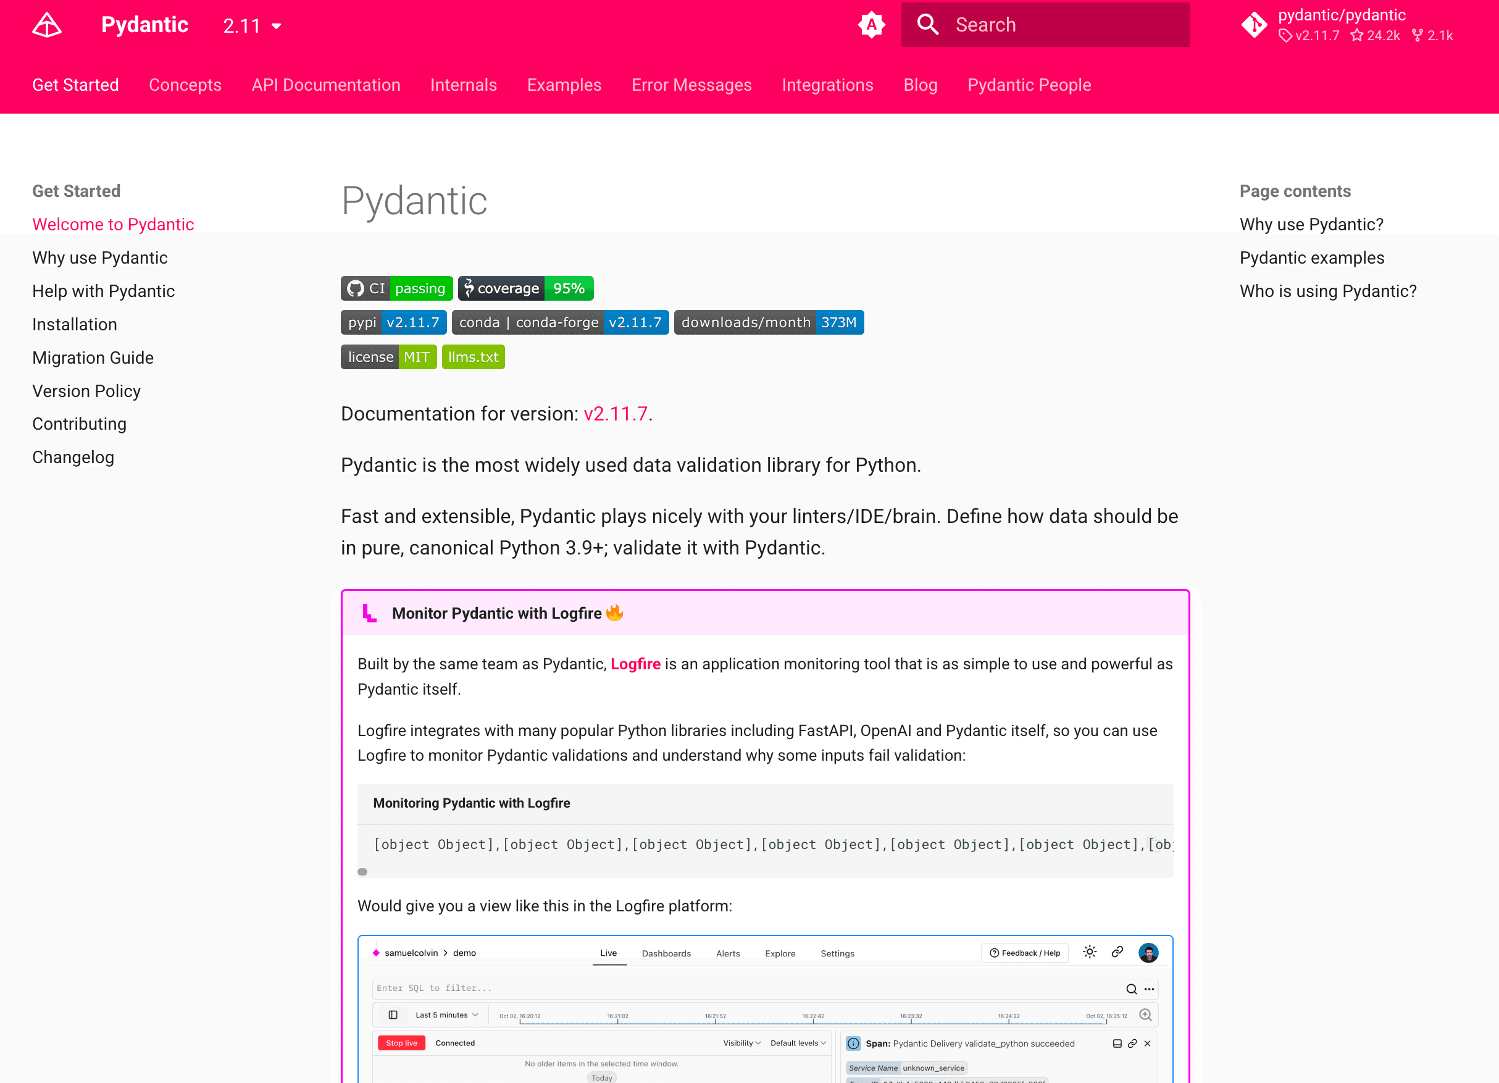Open the 2.11 version selector dropdown
Viewport: 1499px width, 1083px height.
[x=252, y=26]
